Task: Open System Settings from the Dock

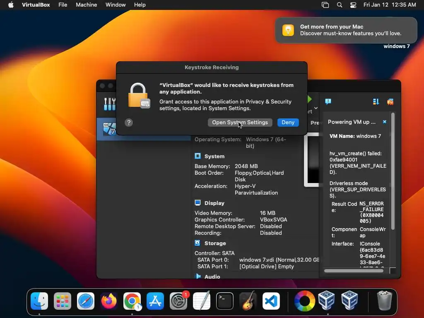Action: point(178,301)
